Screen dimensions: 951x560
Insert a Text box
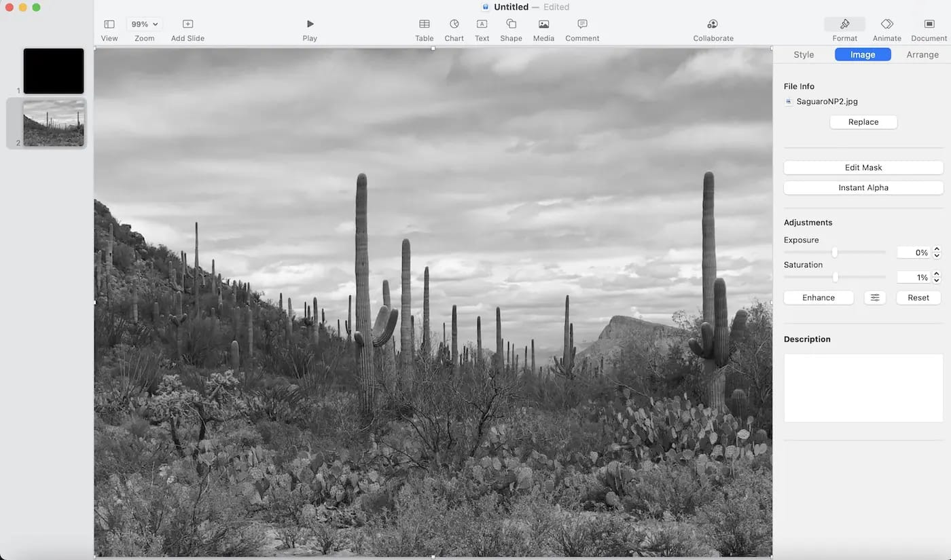tap(482, 24)
